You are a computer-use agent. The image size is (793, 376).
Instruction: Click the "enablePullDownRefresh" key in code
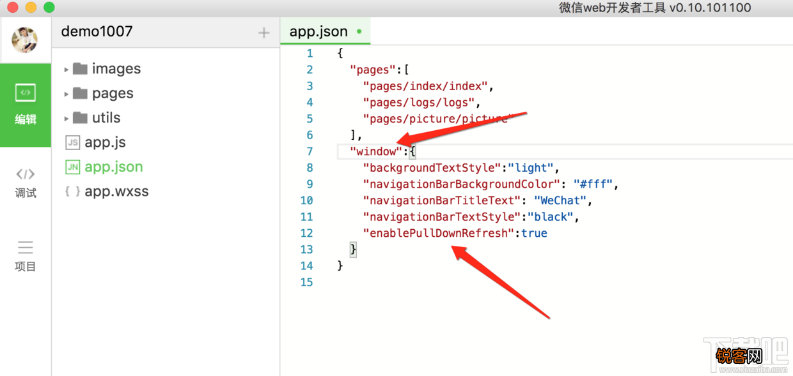pyautogui.click(x=439, y=233)
